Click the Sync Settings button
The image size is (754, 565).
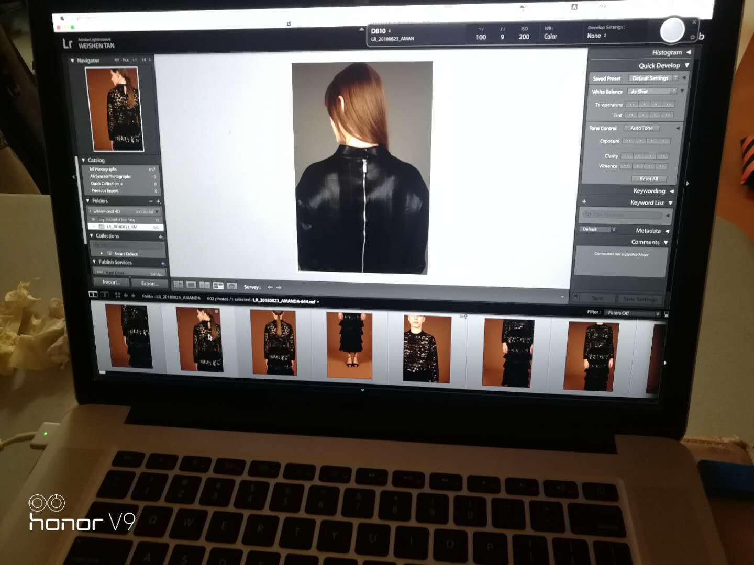pyautogui.click(x=639, y=299)
